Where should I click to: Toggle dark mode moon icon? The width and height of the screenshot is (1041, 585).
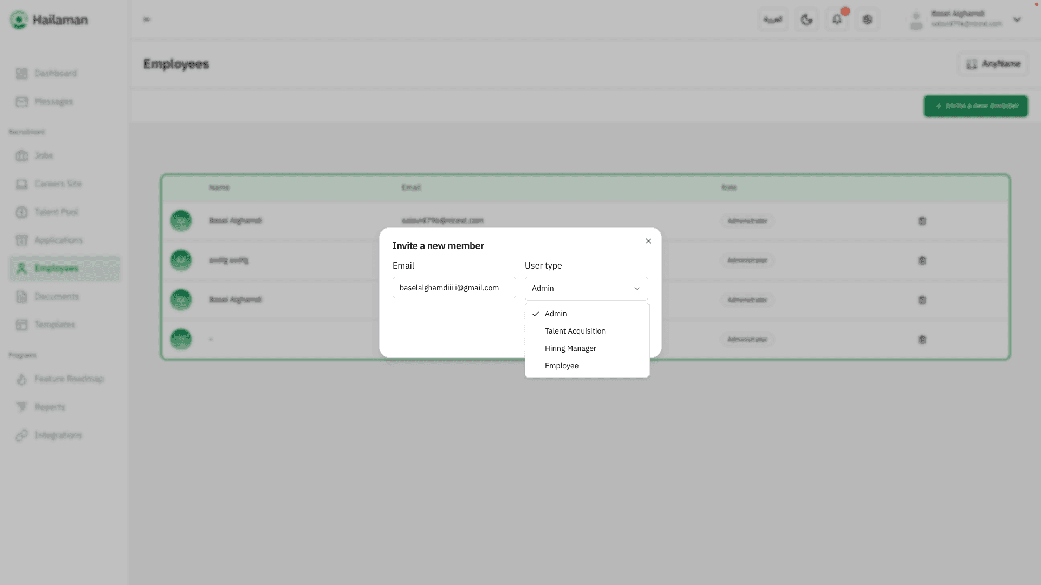click(x=806, y=20)
